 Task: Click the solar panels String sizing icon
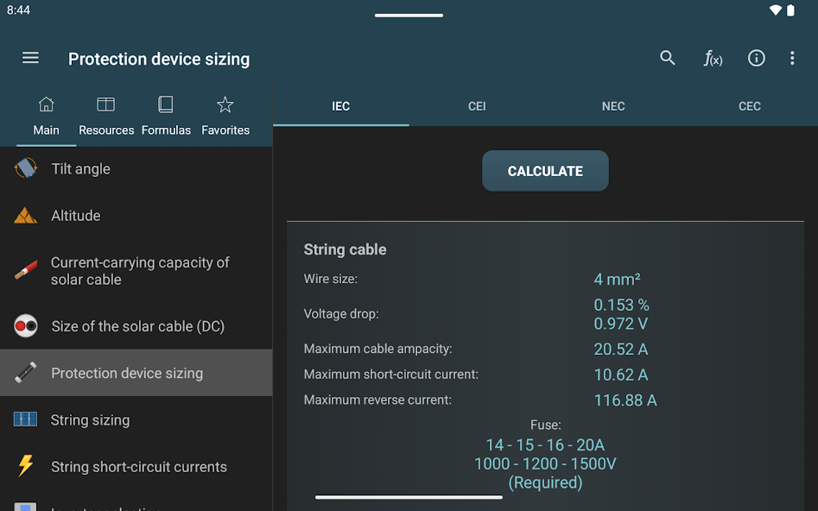(26, 420)
